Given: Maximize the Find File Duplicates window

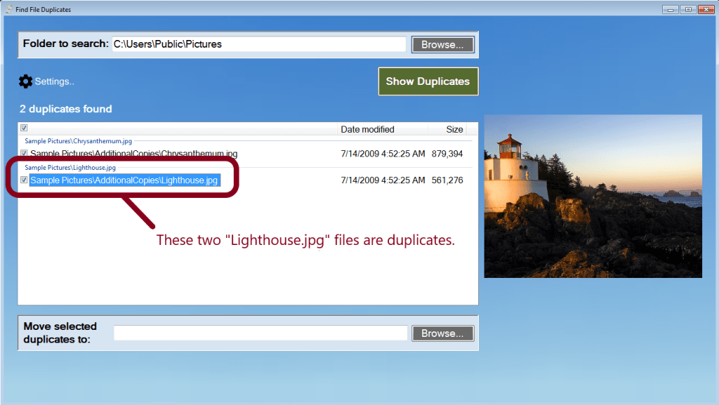Looking at the screenshot, I should pos(688,9).
